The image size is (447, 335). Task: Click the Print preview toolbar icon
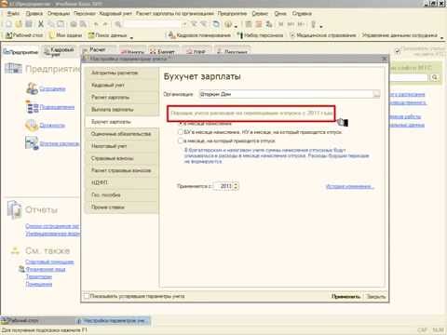click(x=83, y=24)
